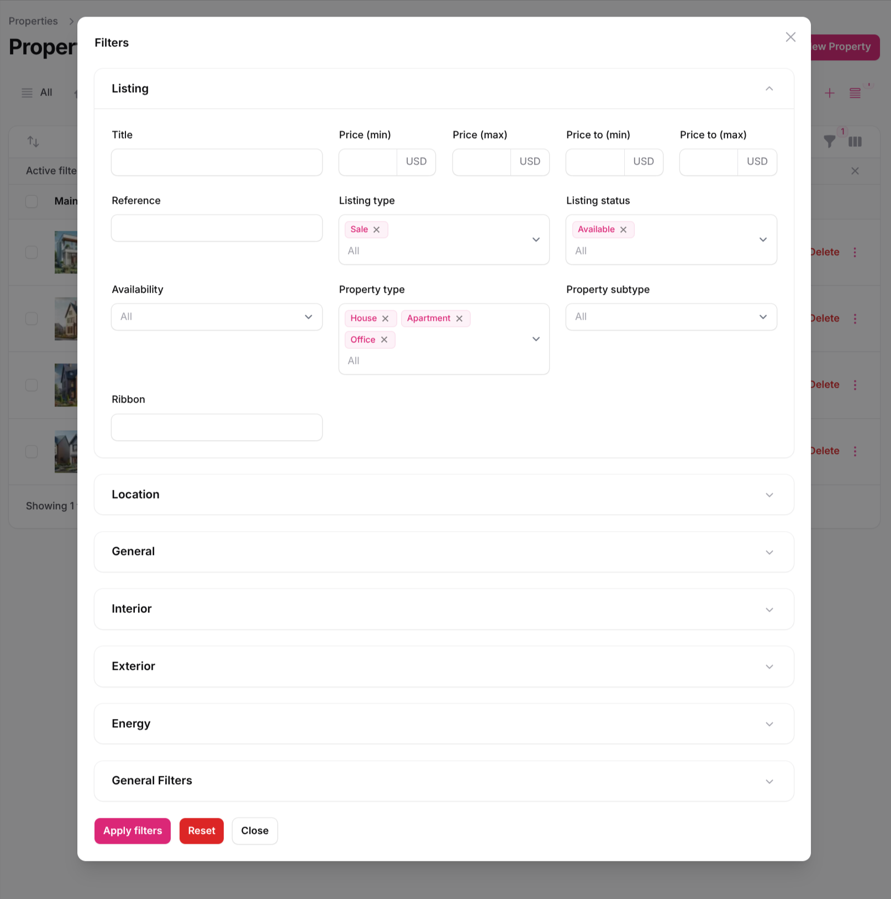Check the select-all header checkbox
891x899 pixels.
(x=31, y=201)
